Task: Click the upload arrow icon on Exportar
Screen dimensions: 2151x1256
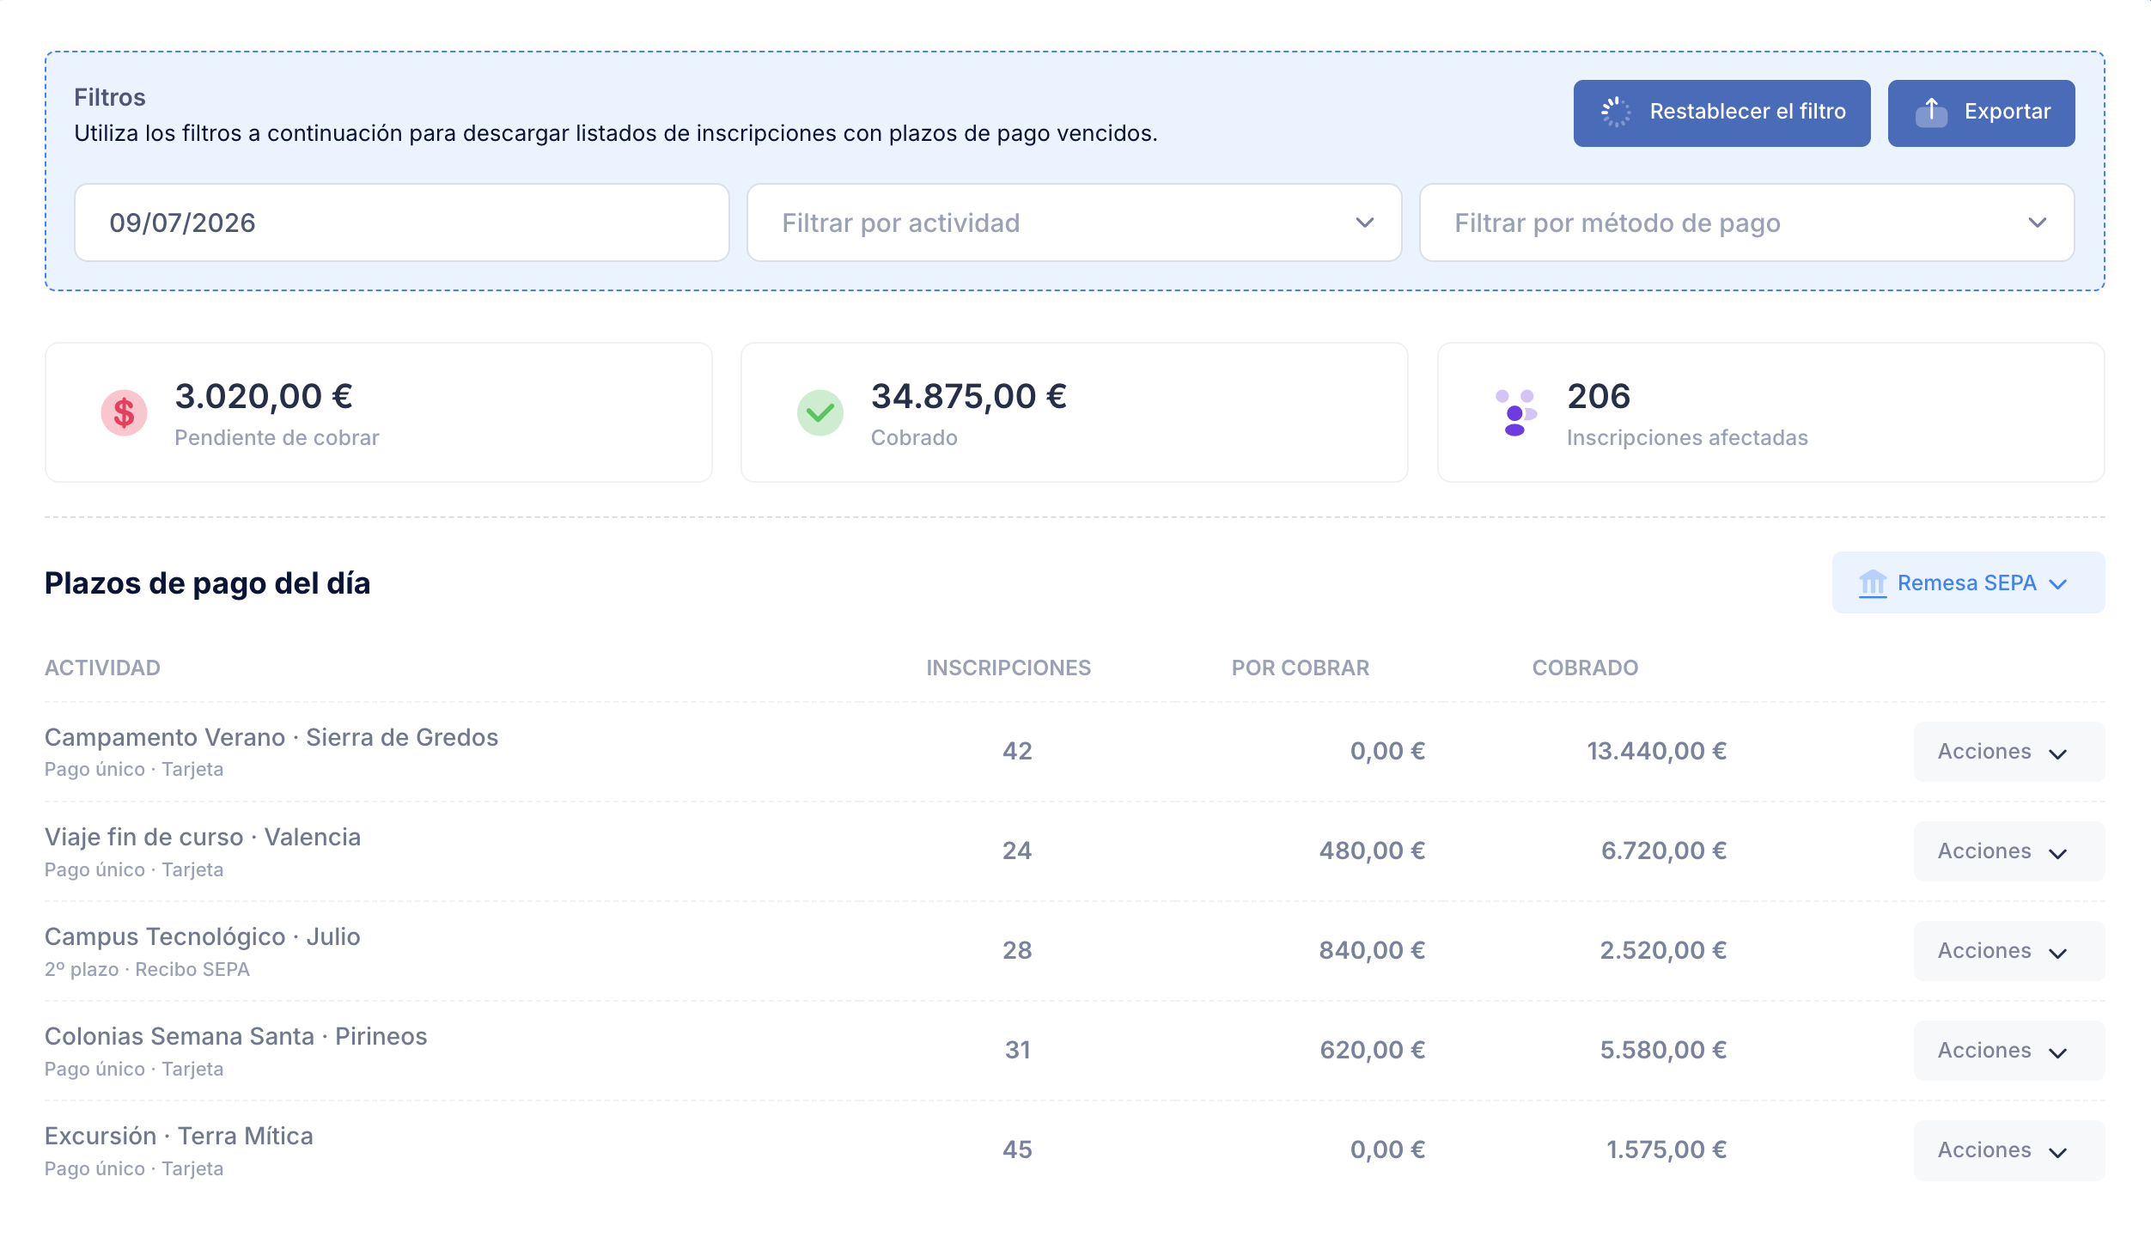Action: [x=1931, y=112]
